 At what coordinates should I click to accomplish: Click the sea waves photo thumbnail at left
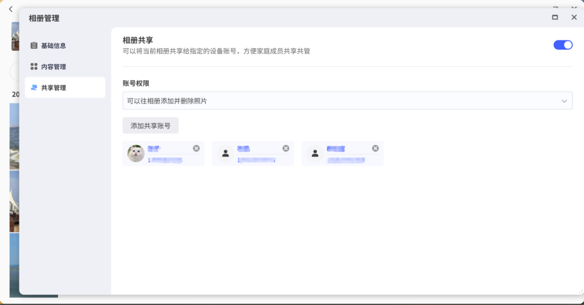(14, 137)
